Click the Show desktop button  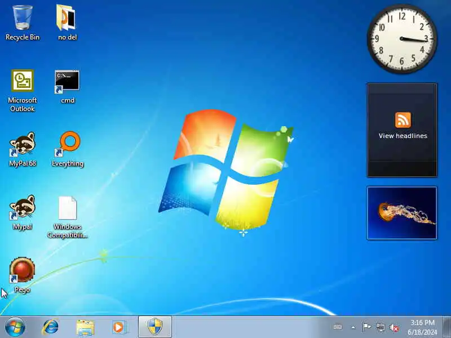coord(446,327)
